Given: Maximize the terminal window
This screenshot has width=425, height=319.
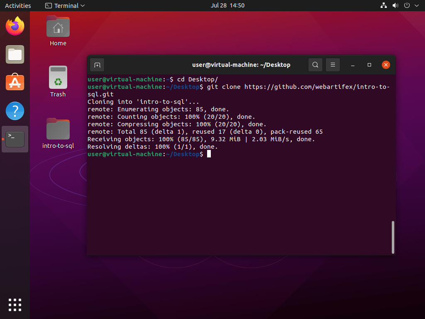Looking at the screenshot, I should point(369,65).
